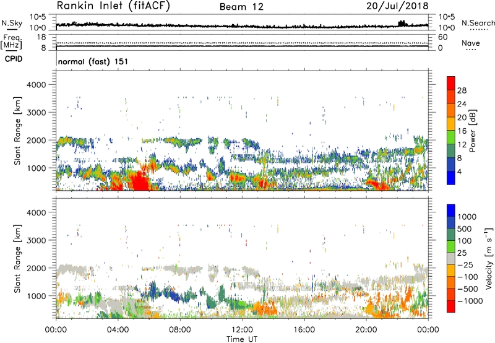Click the date "20/Jul/2018"
Image resolution: width=495 pixels, height=343 pixels.
(x=397, y=6)
